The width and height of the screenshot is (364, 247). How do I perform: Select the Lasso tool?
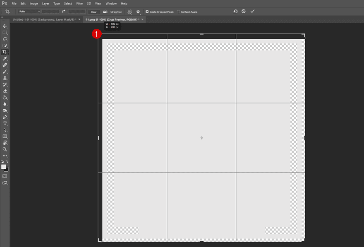5,39
